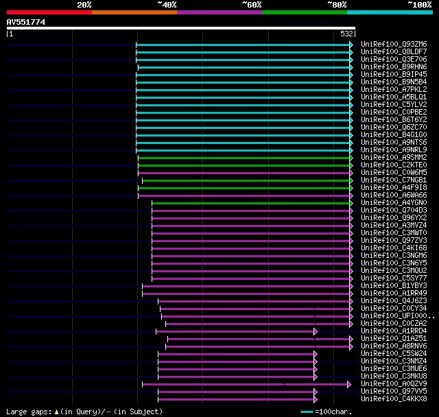
Task: Click the green ~80% identity legend segment
Action: click(x=305, y=12)
